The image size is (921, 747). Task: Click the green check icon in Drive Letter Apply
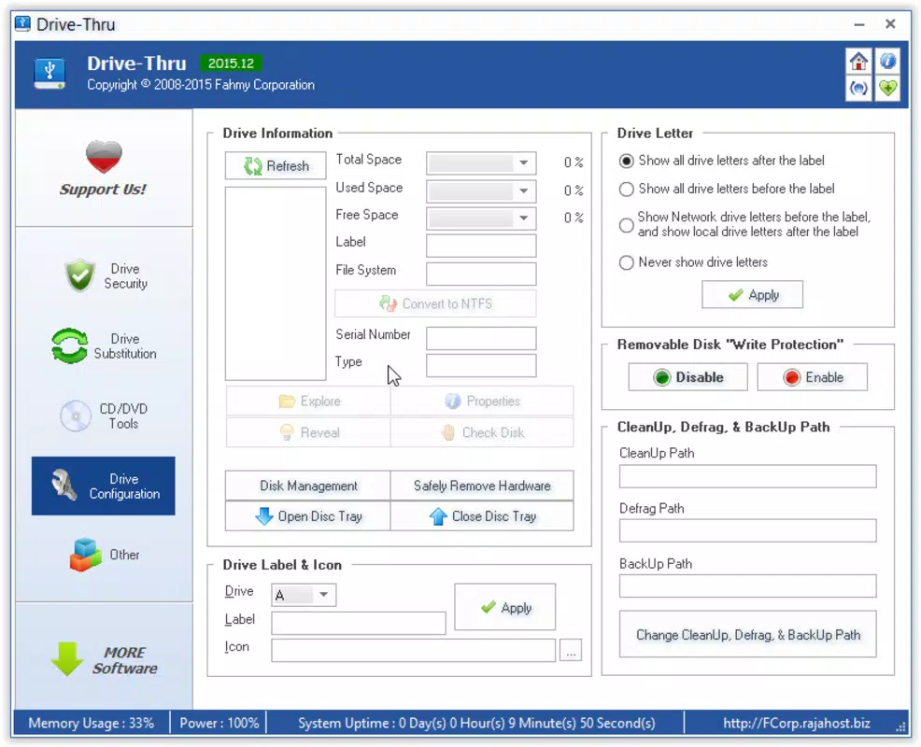[735, 295]
